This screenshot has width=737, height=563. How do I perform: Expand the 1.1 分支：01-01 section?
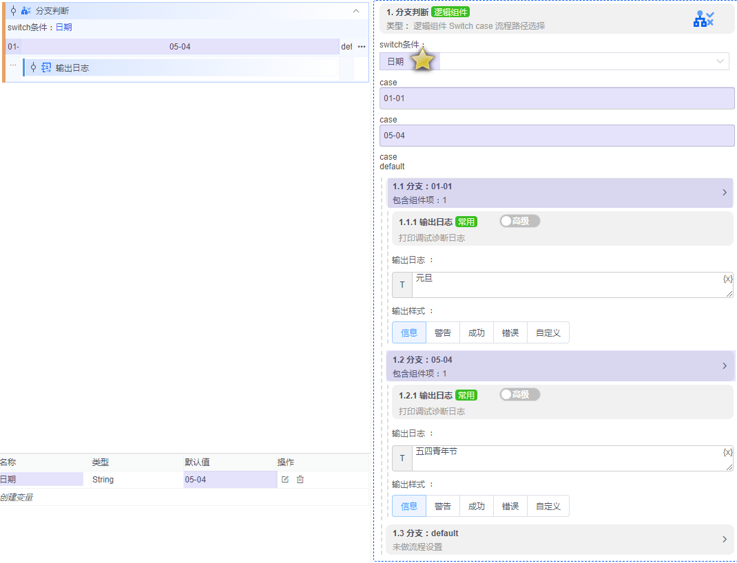coord(724,193)
